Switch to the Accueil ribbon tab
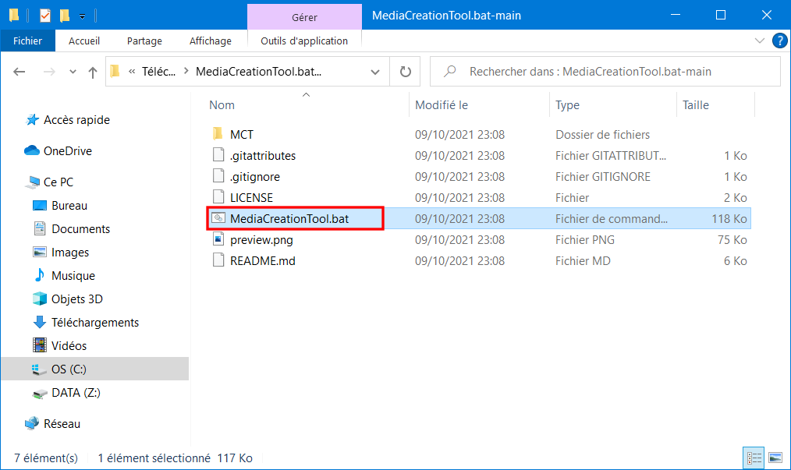Image resolution: width=791 pixels, height=470 pixels. point(84,41)
